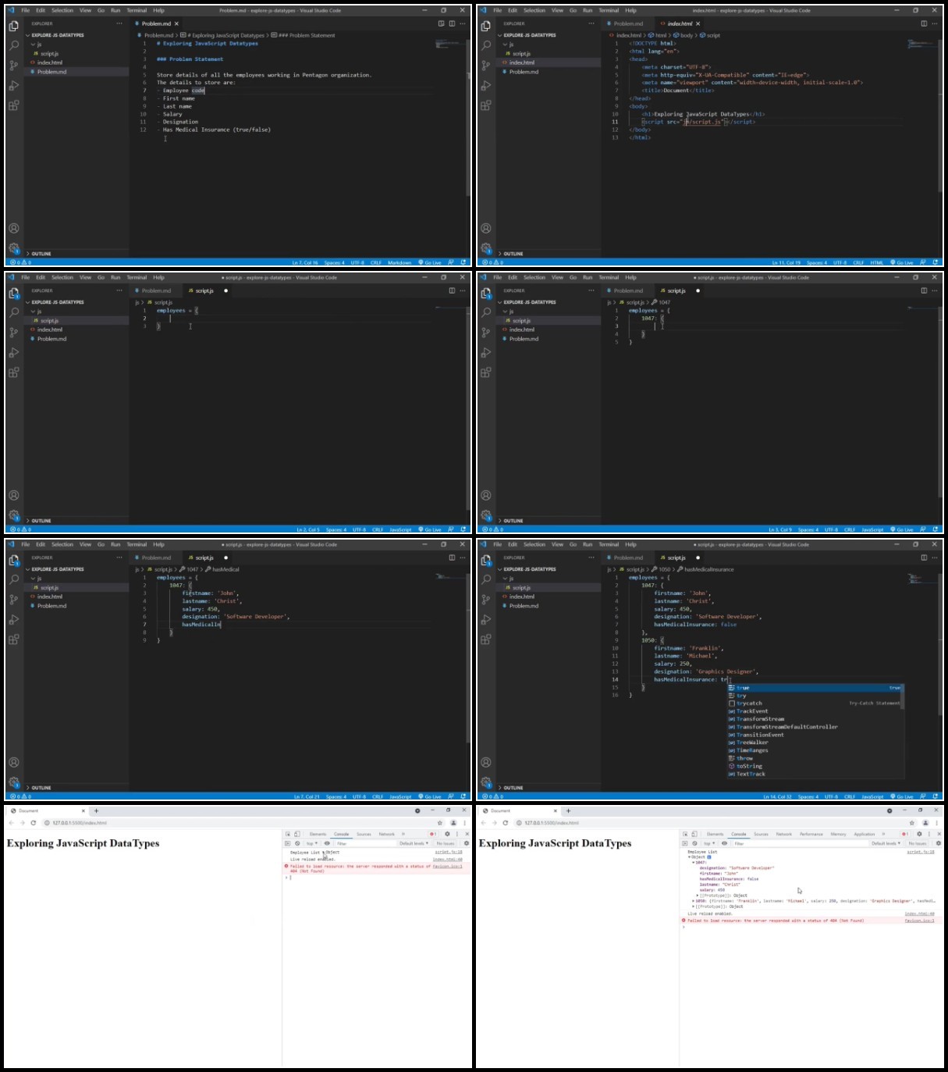Click Search icon in the empty-1047-block editor window
This screenshot has width=948, height=1072.
486,312
